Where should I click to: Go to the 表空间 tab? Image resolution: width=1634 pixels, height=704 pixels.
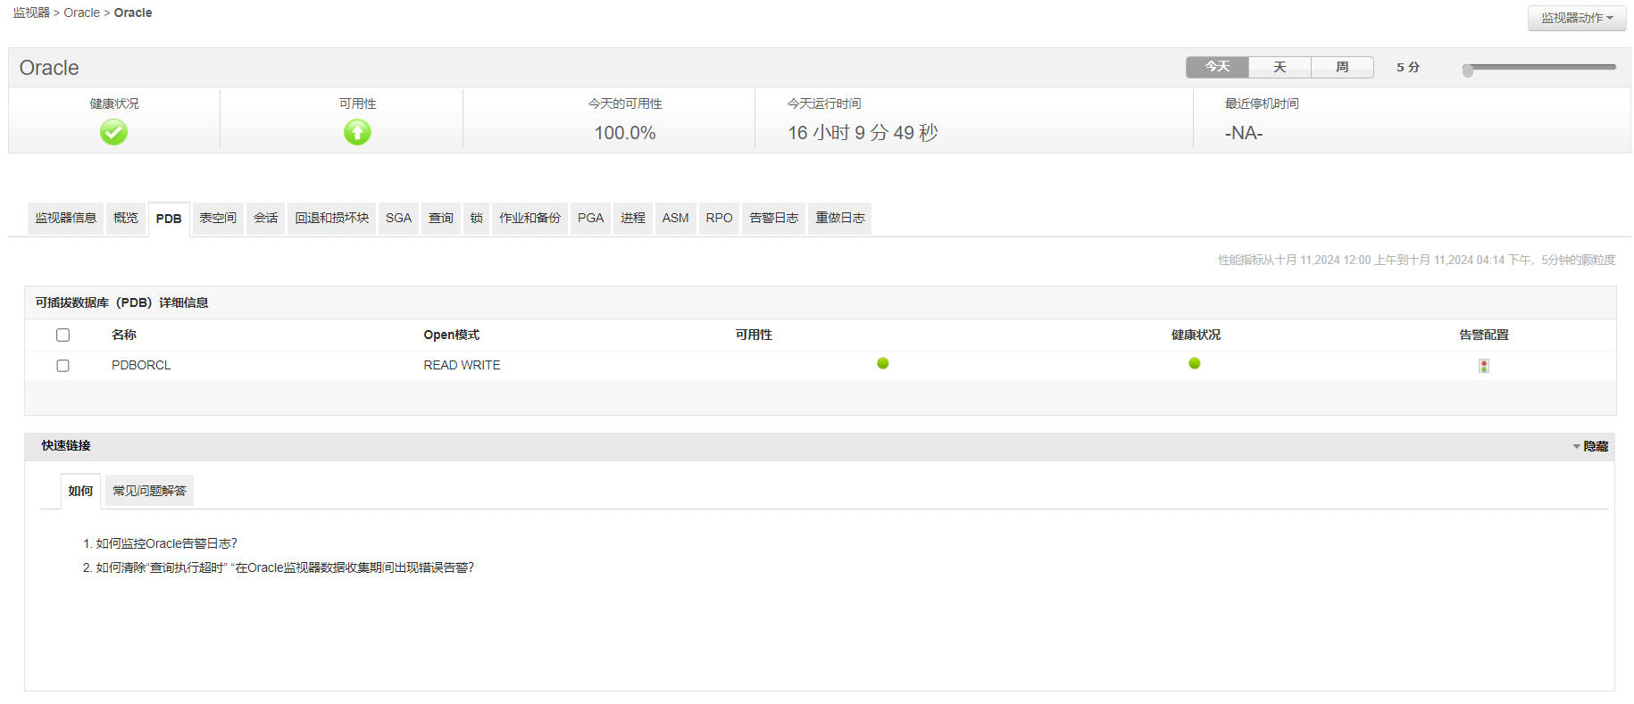point(218,219)
